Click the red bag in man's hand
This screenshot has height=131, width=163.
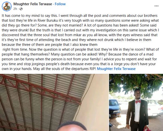click(x=146, y=129)
